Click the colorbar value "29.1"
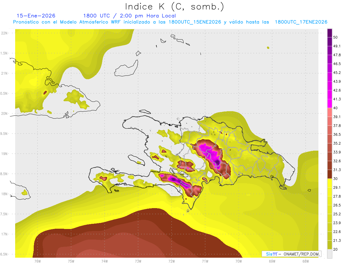Image resolution: width=343 pixels, height=265 pixels. tap(337, 188)
